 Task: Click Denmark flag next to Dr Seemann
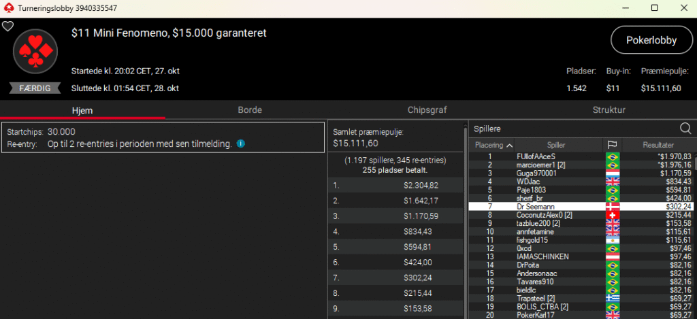(x=612, y=206)
